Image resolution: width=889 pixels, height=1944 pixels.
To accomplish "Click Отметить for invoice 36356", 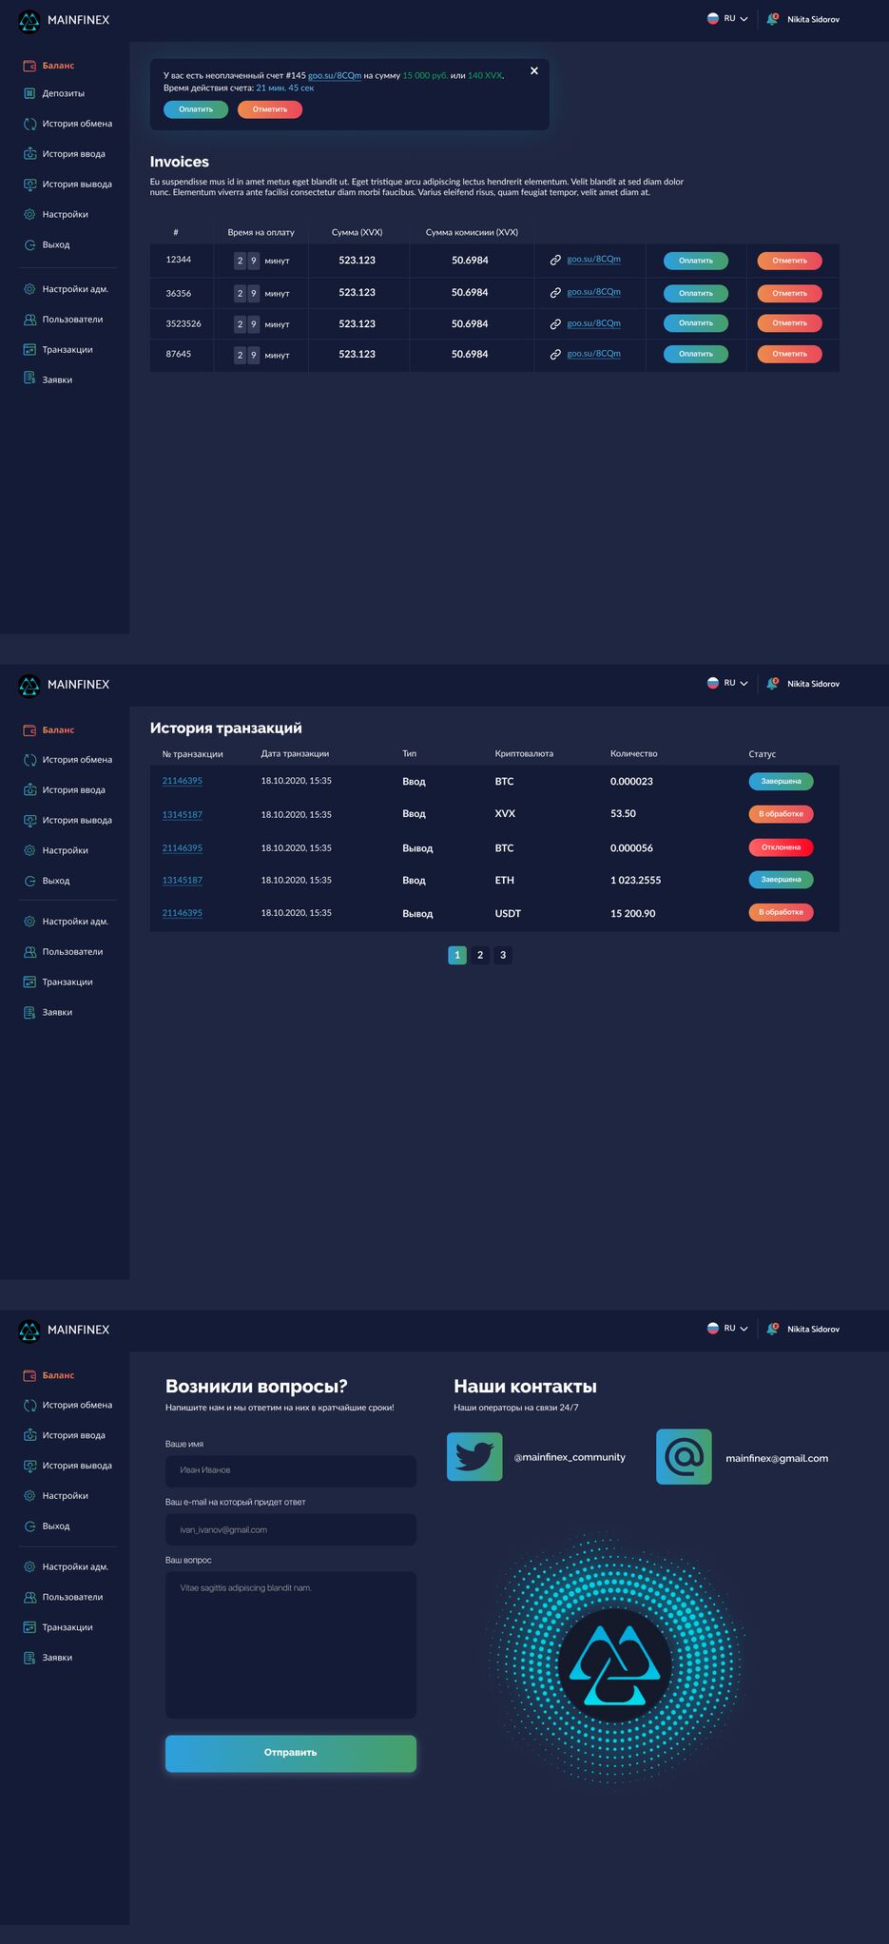I will [789, 293].
